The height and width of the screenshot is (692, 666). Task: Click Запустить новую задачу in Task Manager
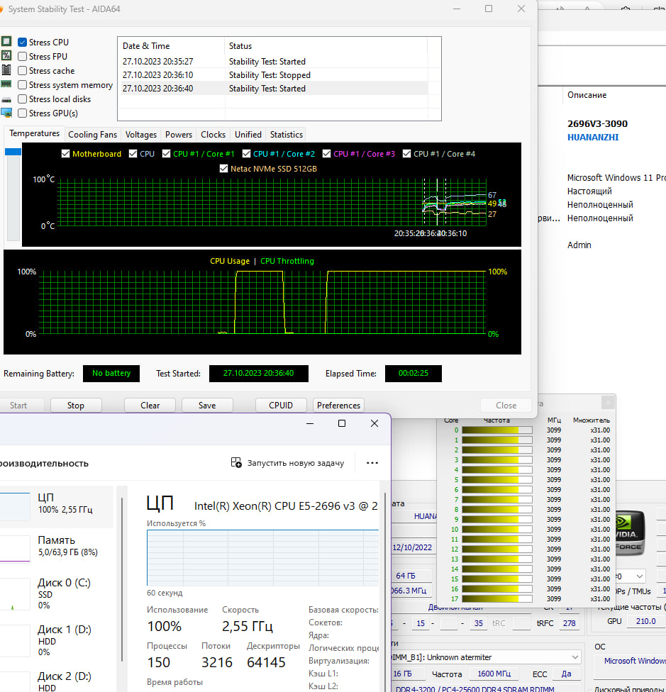(287, 463)
